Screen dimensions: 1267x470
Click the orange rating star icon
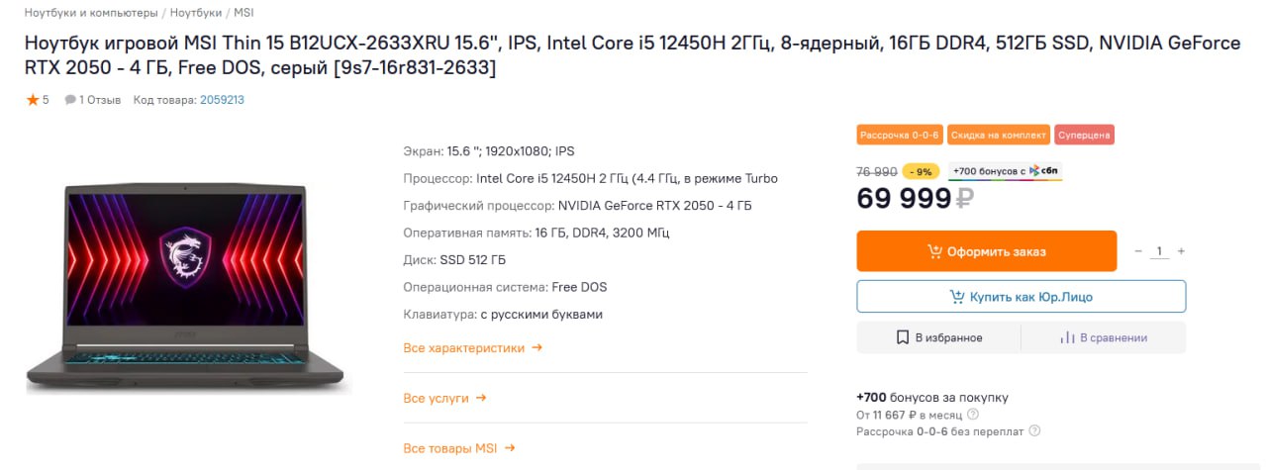33,100
